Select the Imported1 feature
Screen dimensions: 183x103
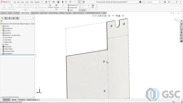point(7,47)
